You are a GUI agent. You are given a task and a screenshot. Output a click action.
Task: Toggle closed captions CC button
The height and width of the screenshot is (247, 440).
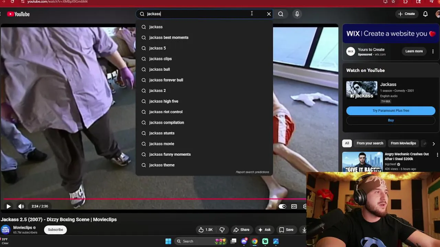294,206
